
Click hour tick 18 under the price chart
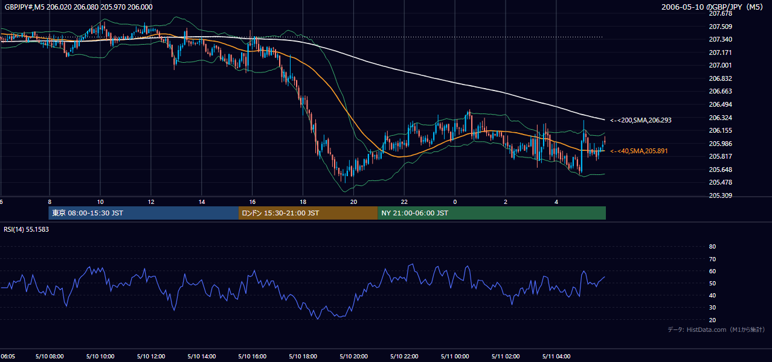tap(303, 202)
